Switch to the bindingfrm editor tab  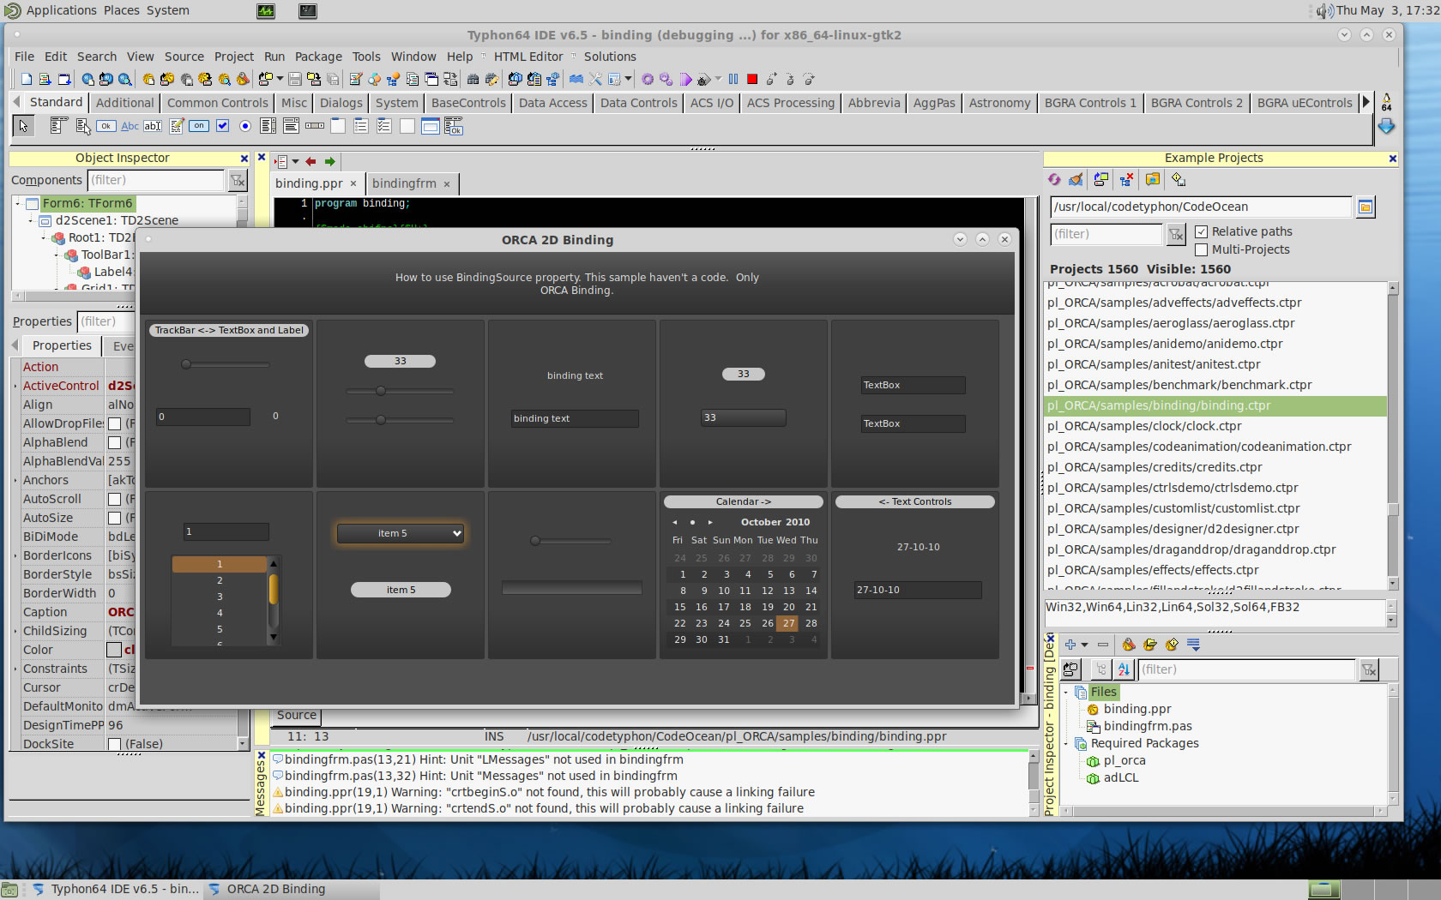pyautogui.click(x=404, y=183)
